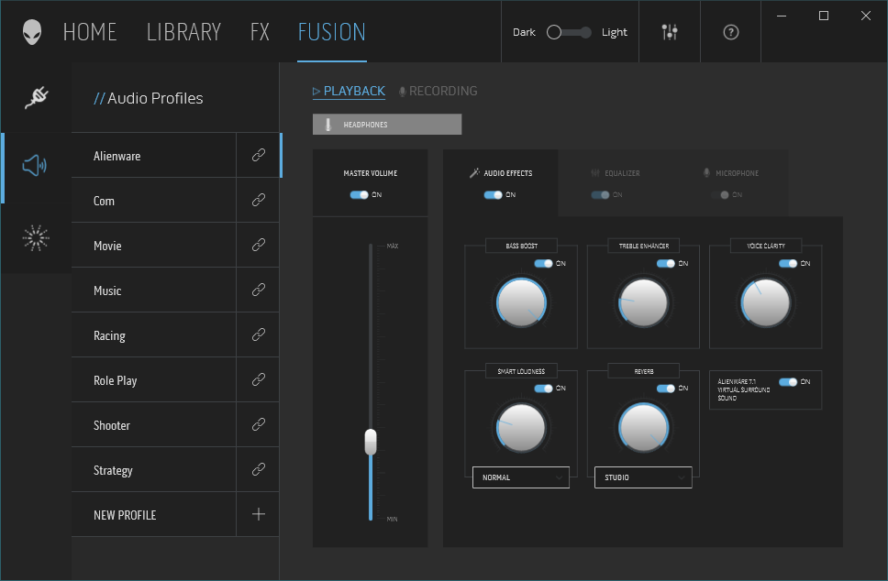Click the headphones device icon

tap(327, 125)
